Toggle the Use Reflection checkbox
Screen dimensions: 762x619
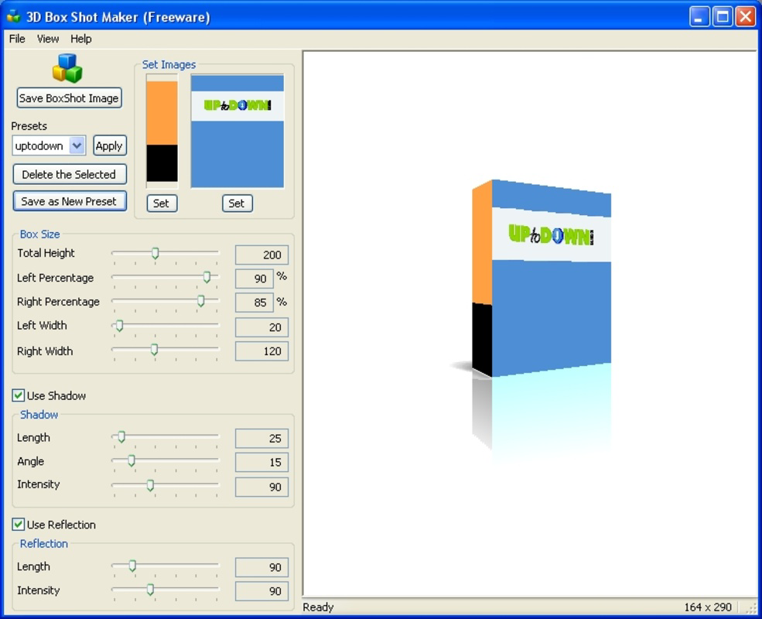click(19, 525)
